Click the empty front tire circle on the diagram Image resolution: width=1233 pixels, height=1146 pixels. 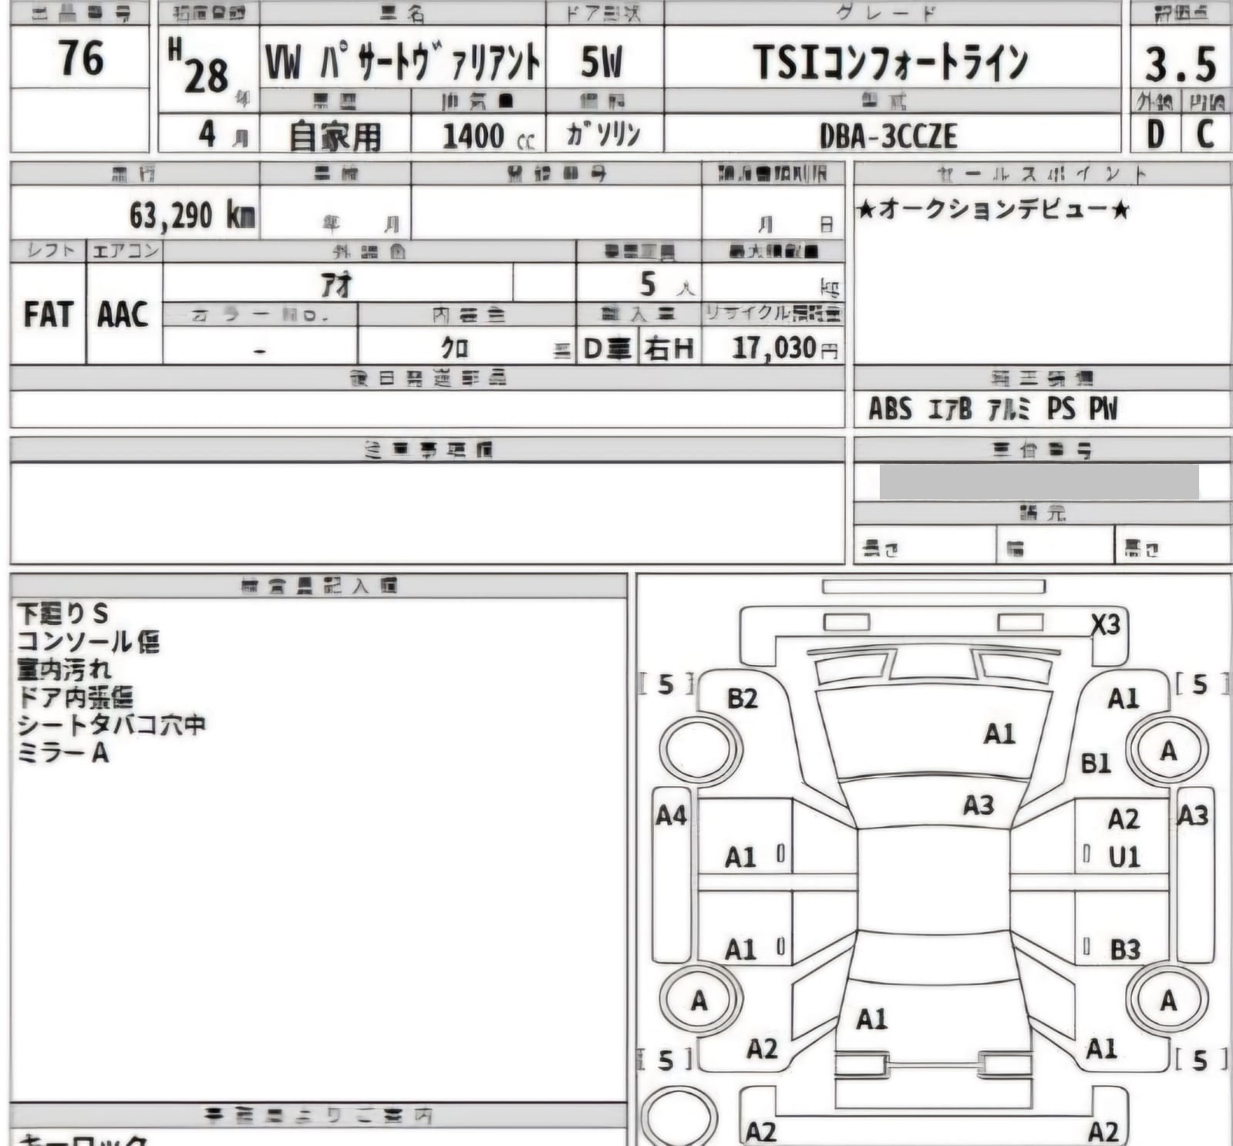click(699, 750)
